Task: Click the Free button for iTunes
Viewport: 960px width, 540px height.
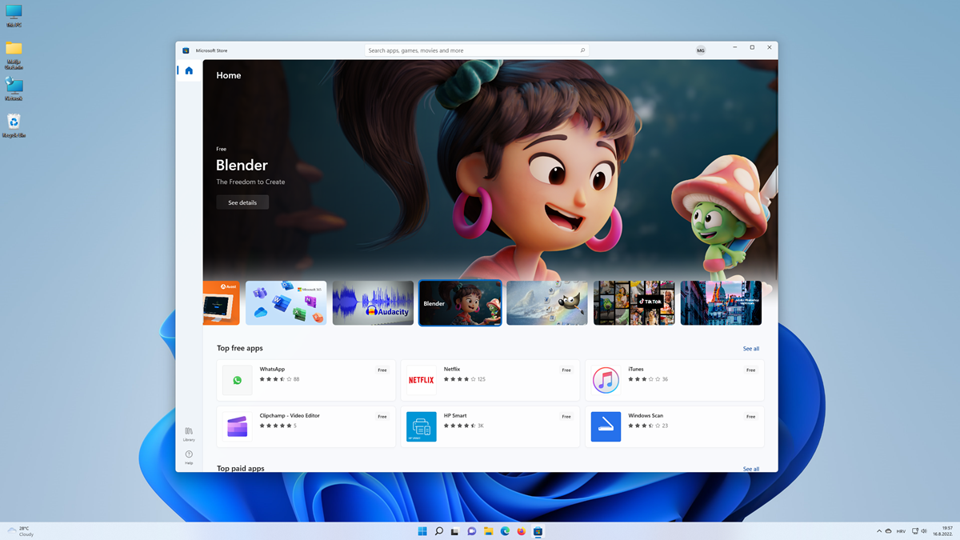Action: click(751, 370)
